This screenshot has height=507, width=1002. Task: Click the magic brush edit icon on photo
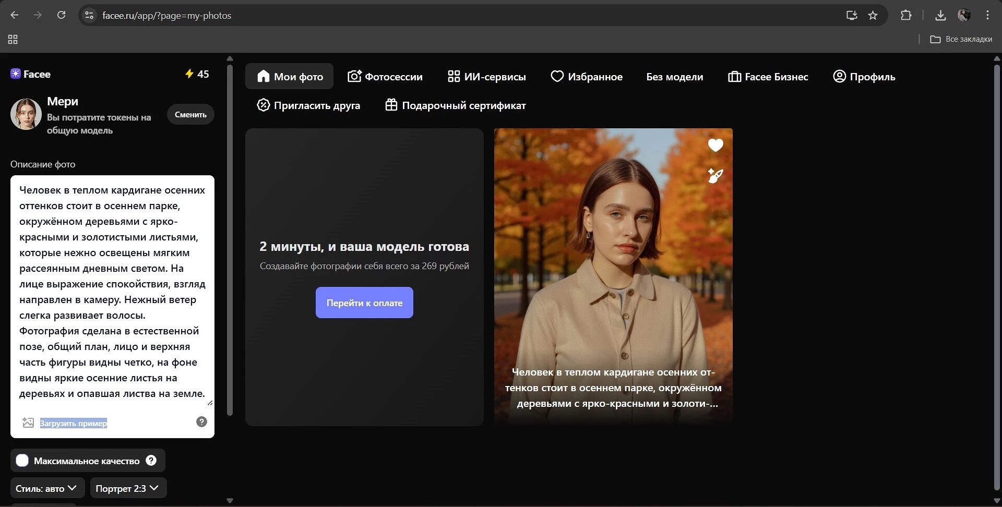point(715,176)
